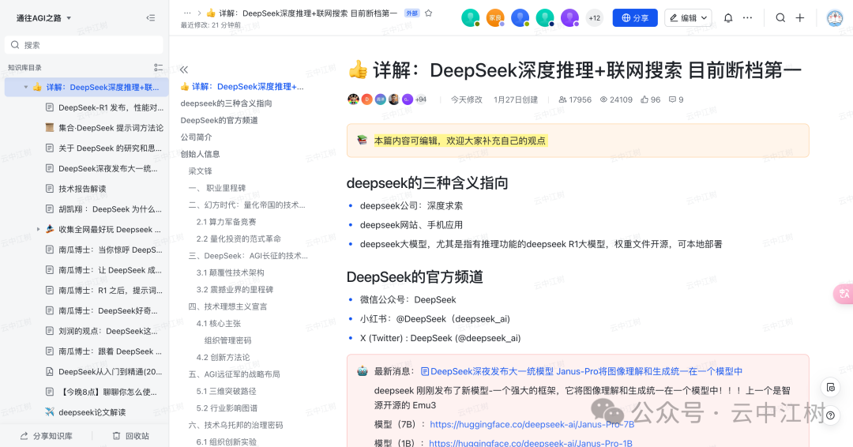
Task: Jump to outline item 公司简介
Action: [x=197, y=137]
